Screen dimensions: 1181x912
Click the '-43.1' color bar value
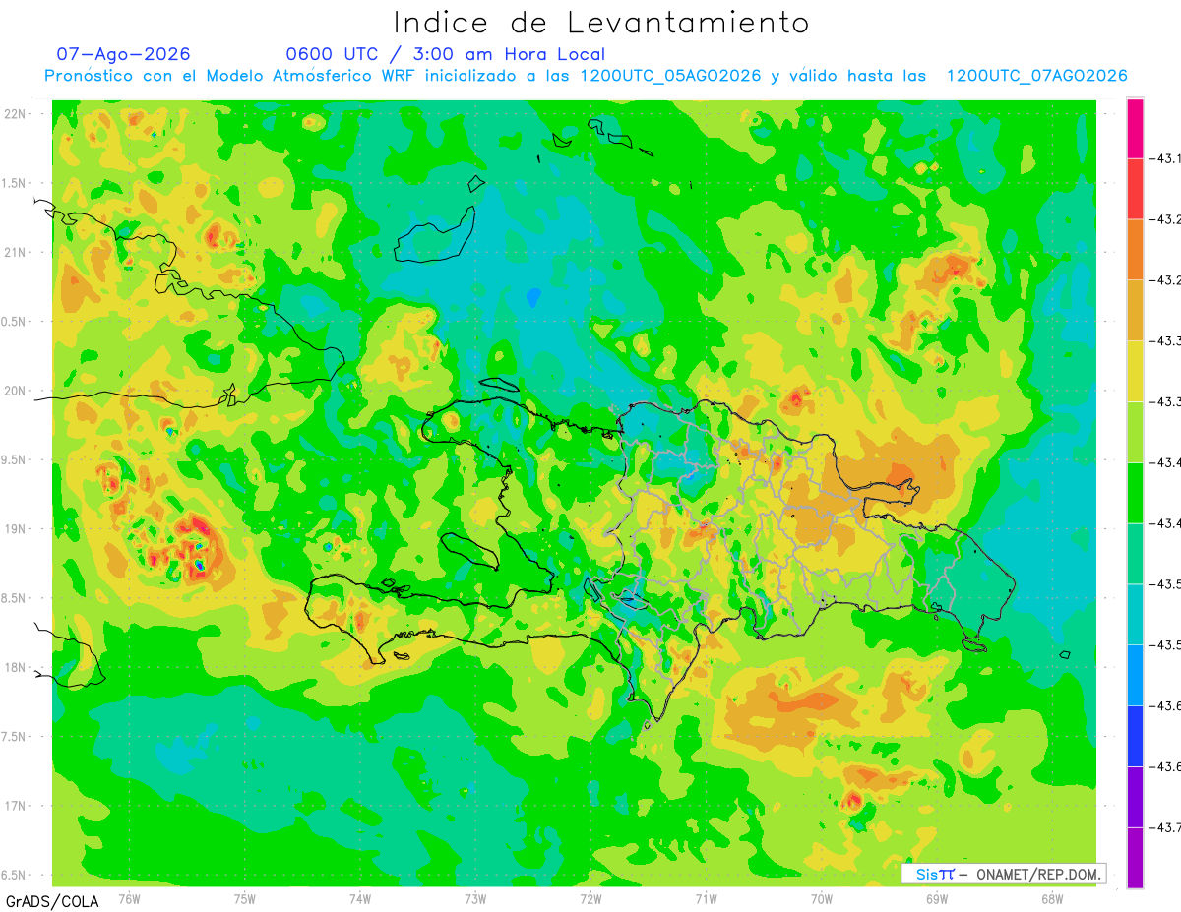1167,159
